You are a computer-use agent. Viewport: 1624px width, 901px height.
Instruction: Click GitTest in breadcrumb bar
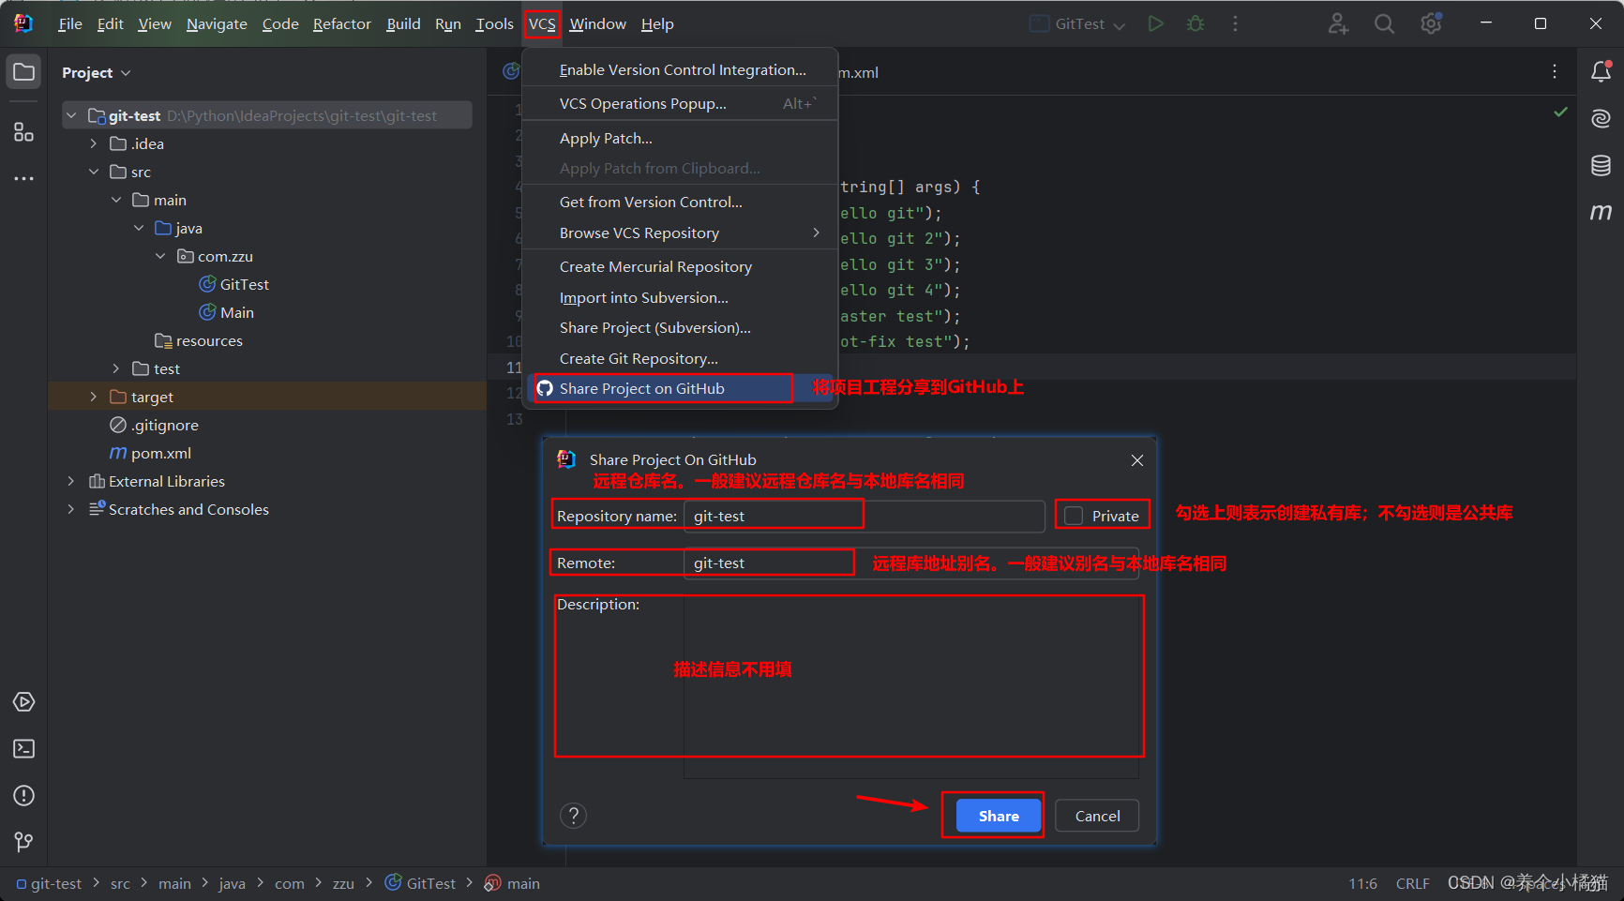click(420, 883)
